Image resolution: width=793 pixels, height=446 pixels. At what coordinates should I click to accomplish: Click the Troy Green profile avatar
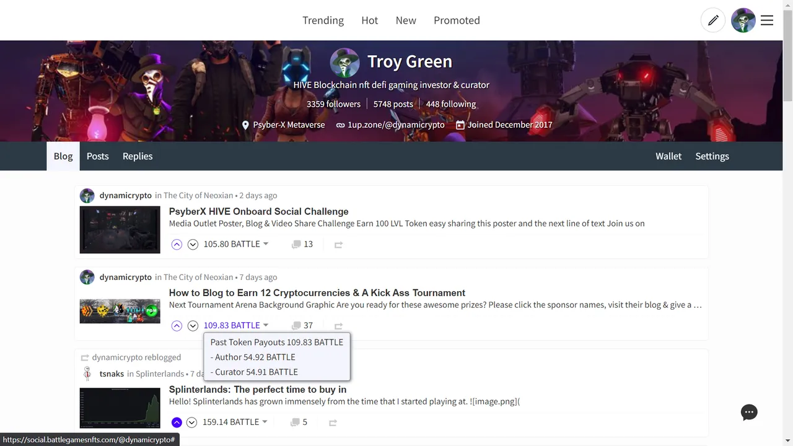pos(344,63)
